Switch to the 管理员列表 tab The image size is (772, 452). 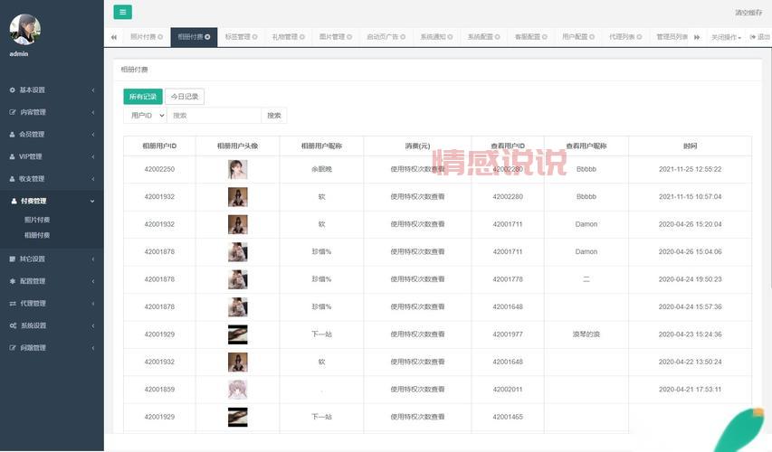[672, 37]
